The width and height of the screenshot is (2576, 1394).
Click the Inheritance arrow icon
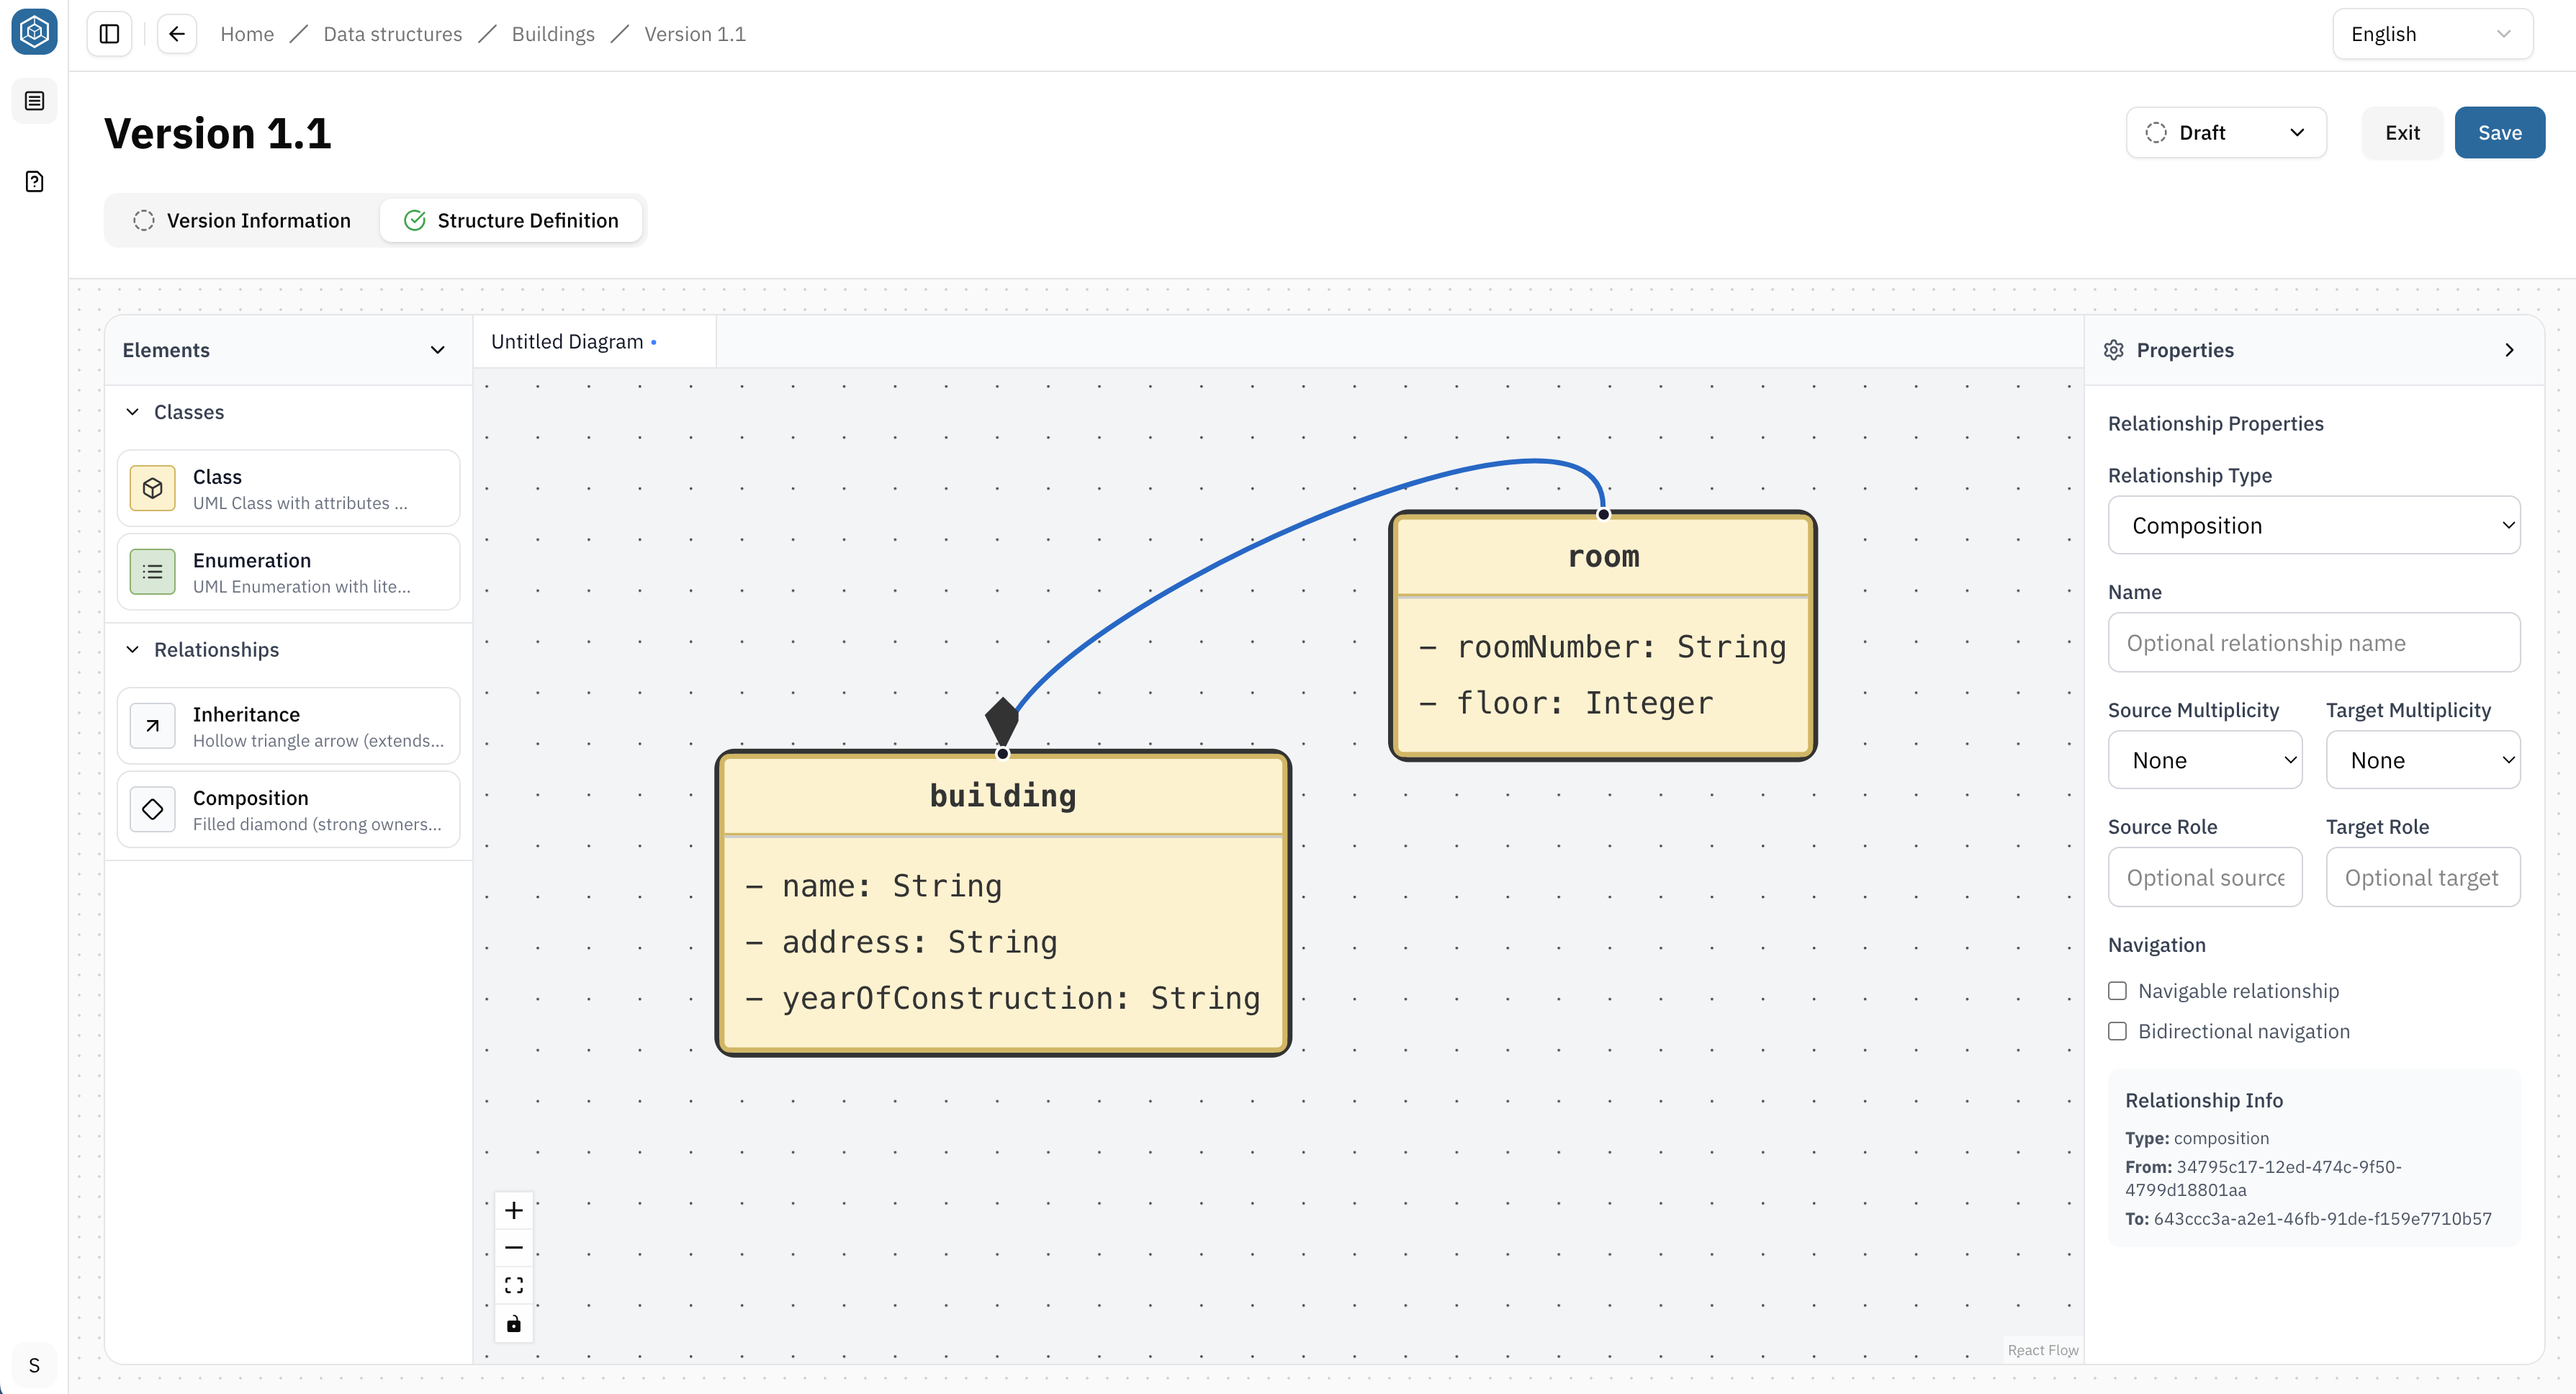(x=152, y=726)
